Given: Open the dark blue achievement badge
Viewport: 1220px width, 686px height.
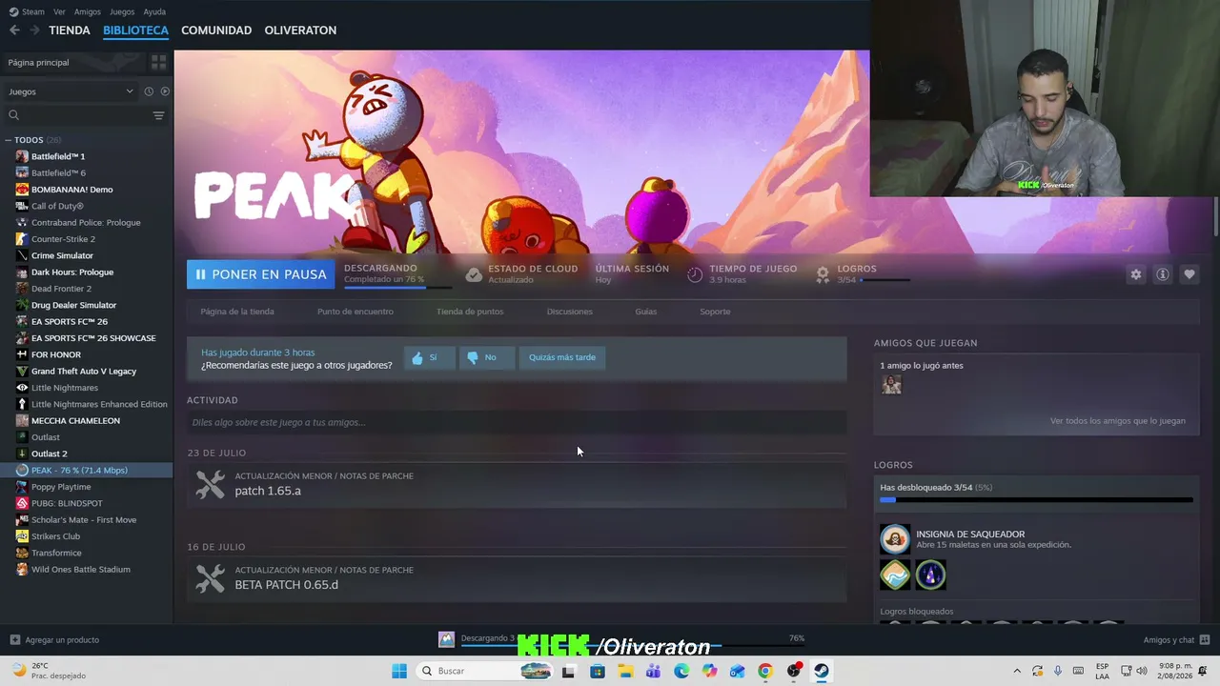Looking at the screenshot, I should (930, 575).
